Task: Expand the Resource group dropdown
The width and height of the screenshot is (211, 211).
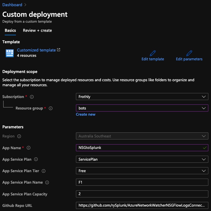Action: (x=142, y=108)
